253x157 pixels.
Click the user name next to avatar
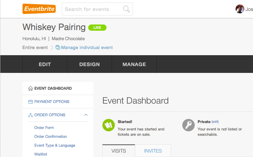point(249,9)
